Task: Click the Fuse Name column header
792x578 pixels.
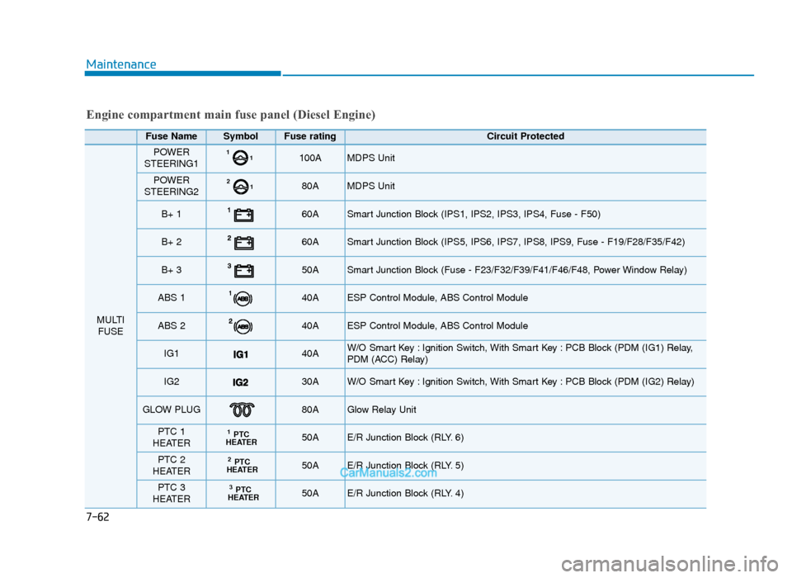Action: pyautogui.click(x=172, y=136)
